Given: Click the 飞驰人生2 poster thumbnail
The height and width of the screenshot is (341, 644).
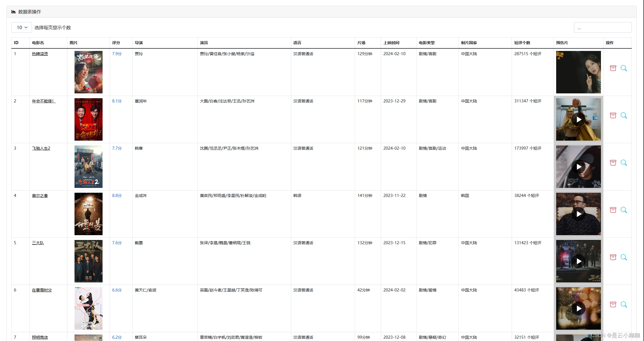Looking at the screenshot, I should coord(88,167).
